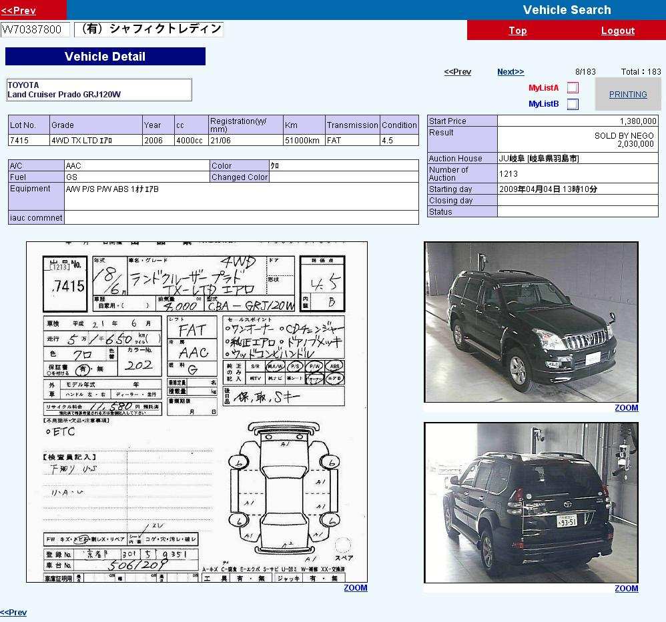666x622 pixels.
Task: Click ZOOM under the rear car photo
Action: pos(627,589)
